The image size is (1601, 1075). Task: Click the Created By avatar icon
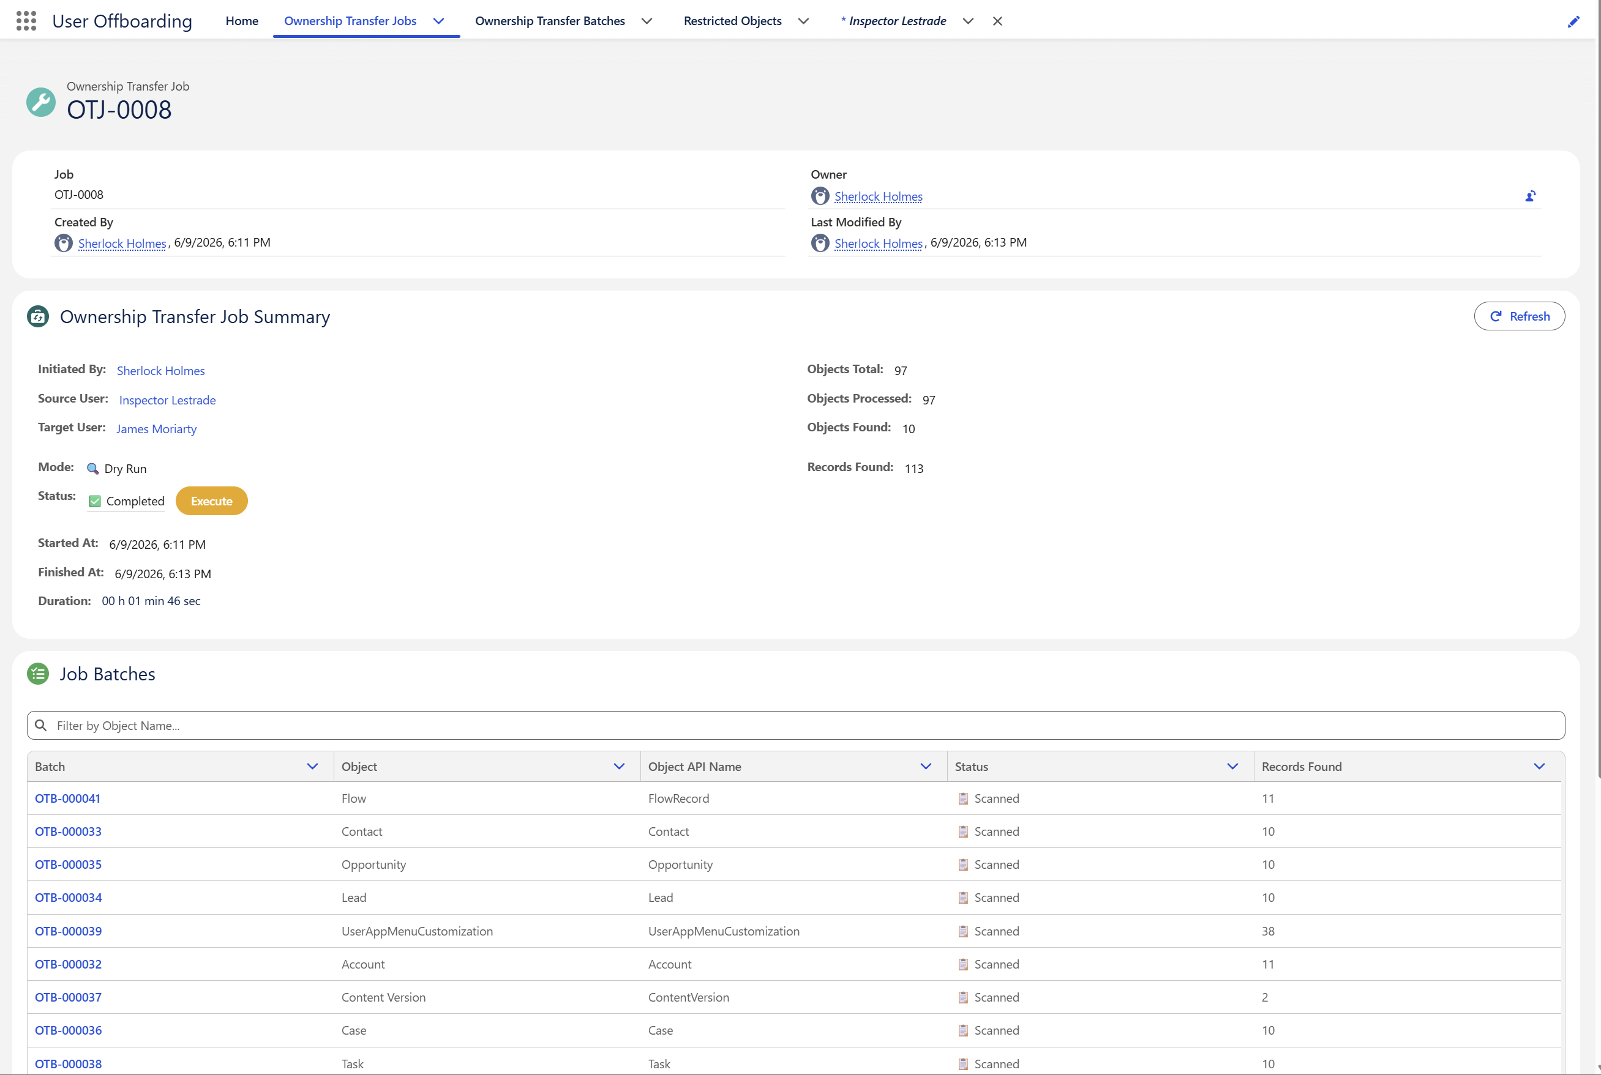click(63, 243)
